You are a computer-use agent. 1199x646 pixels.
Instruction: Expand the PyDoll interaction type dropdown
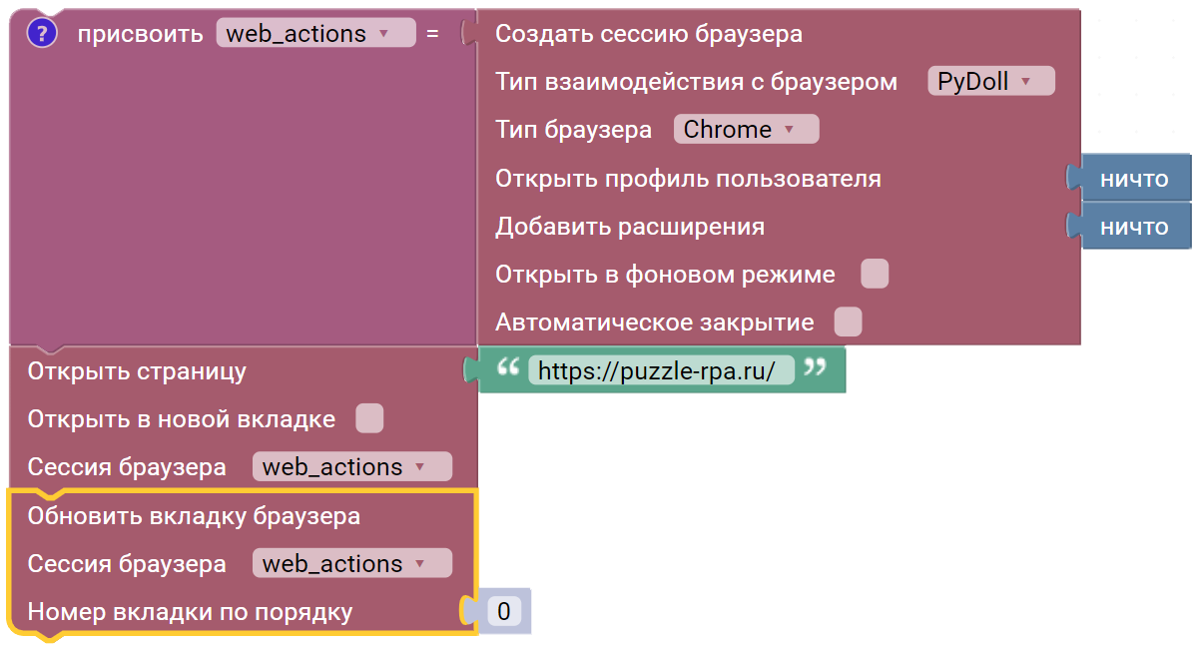pos(990,82)
